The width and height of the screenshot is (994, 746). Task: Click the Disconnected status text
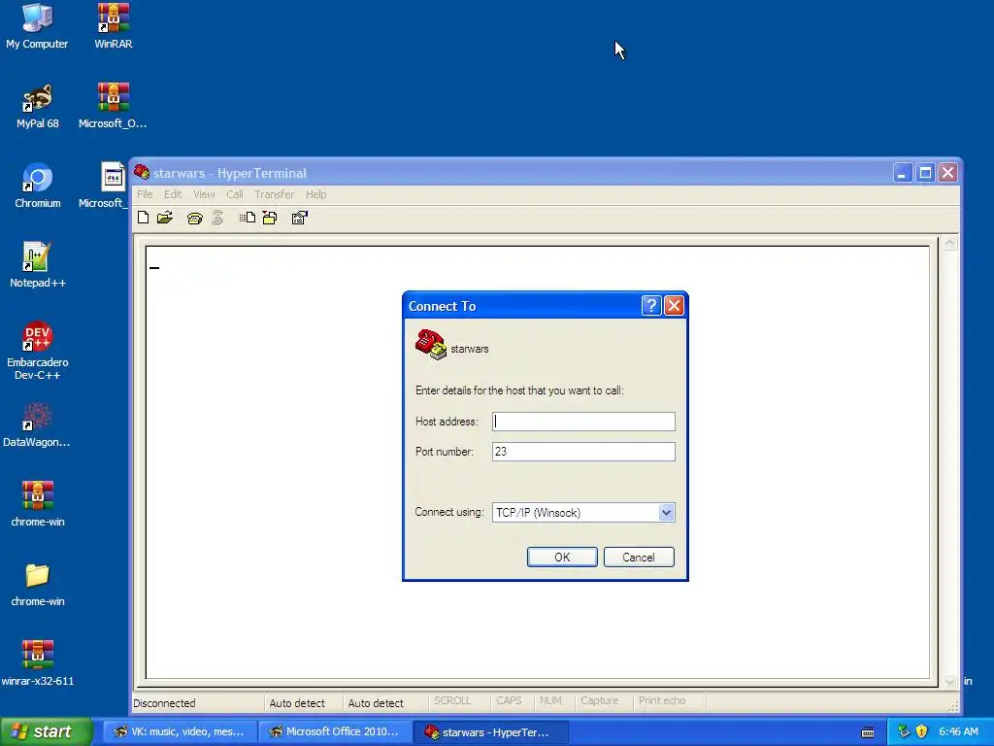[164, 703]
